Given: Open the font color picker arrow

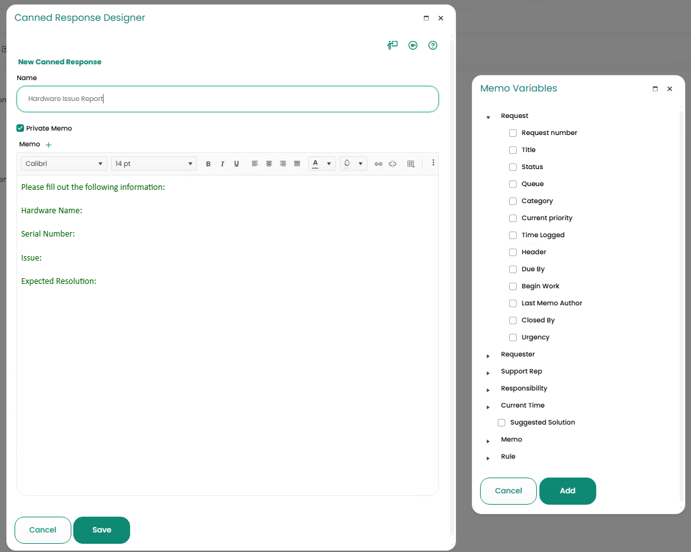Looking at the screenshot, I should (x=329, y=164).
